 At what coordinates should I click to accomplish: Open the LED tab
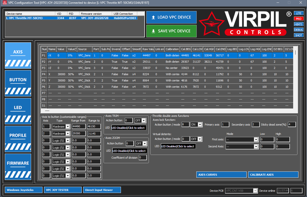coord(18,111)
